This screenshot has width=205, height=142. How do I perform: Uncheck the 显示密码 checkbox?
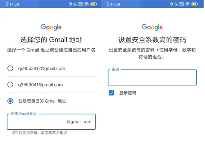(111, 93)
